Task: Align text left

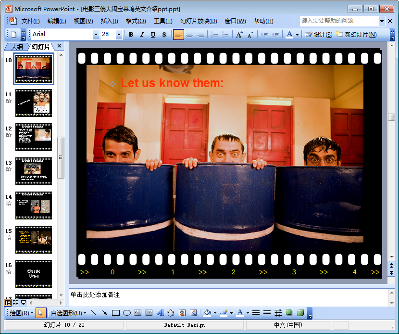Action: [178, 34]
